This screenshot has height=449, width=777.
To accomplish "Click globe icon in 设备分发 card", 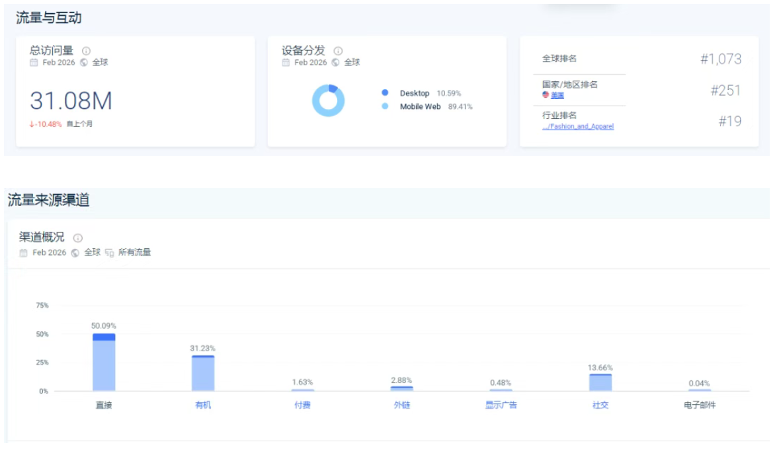I will coord(335,63).
